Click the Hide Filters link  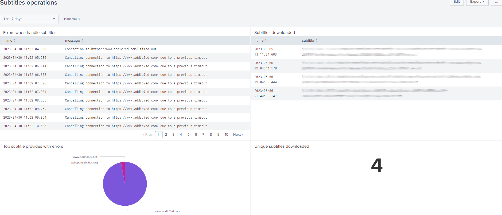[x=72, y=19]
